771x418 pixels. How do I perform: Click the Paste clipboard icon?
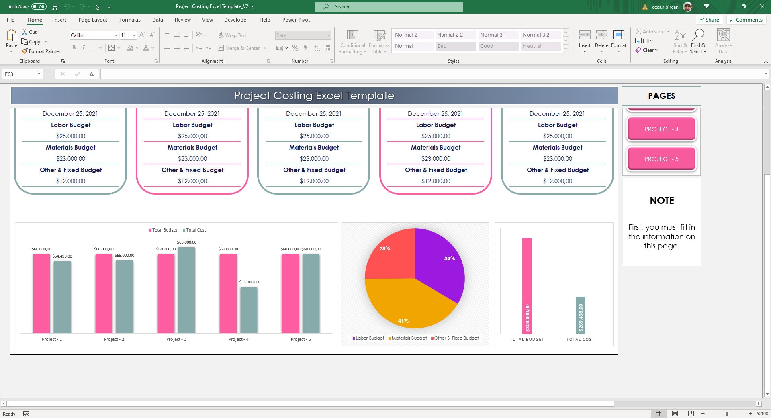pyautogui.click(x=12, y=35)
